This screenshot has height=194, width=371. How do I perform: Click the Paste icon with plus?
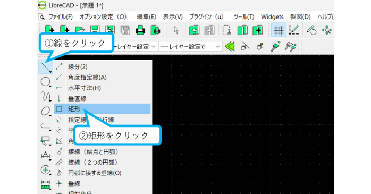(x=258, y=30)
